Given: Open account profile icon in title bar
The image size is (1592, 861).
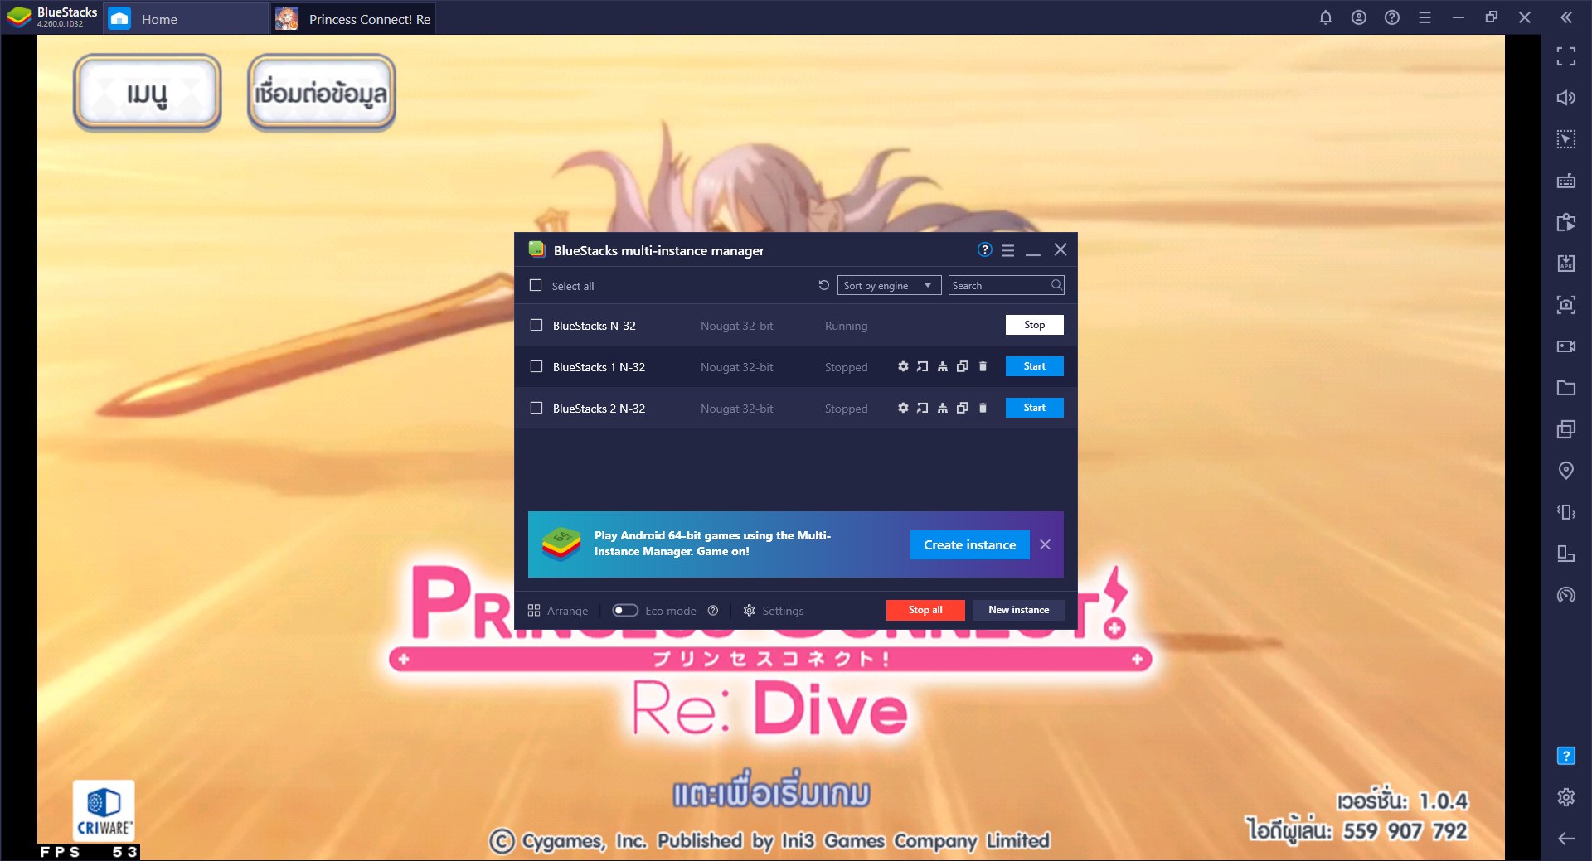Looking at the screenshot, I should [x=1359, y=17].
